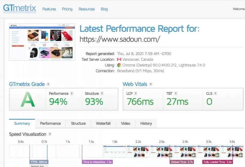Click the Time to Interactive: 1.3s marker

(97, 162)
